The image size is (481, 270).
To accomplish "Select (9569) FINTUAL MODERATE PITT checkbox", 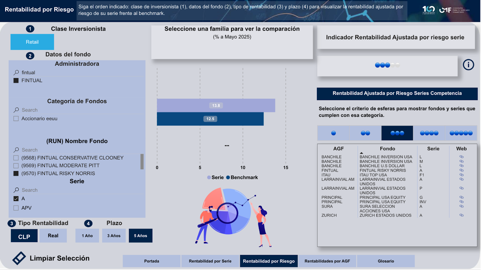I will point(16,165).
